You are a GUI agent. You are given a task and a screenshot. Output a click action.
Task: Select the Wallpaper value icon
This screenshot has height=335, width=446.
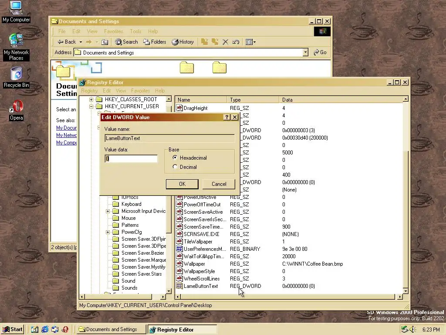tap(179, 263)
